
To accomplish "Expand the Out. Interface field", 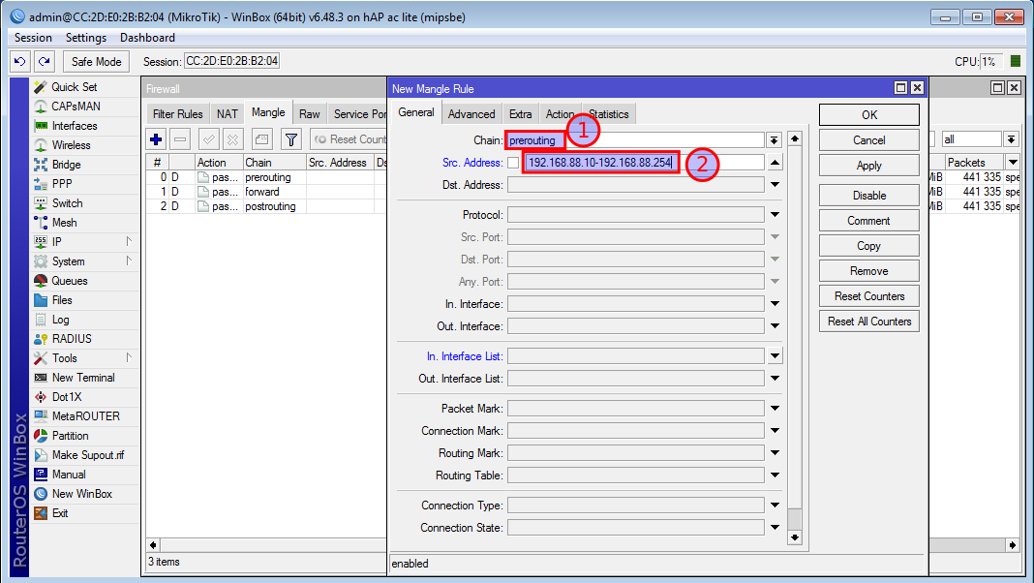I will tap(775, 326).
